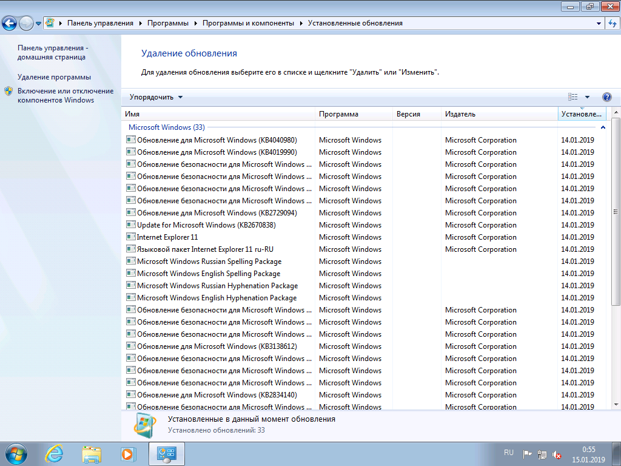This screenshot has width=621, height=466.
Task: Launch Windows Media Player from taskbar
Action: 128,454
